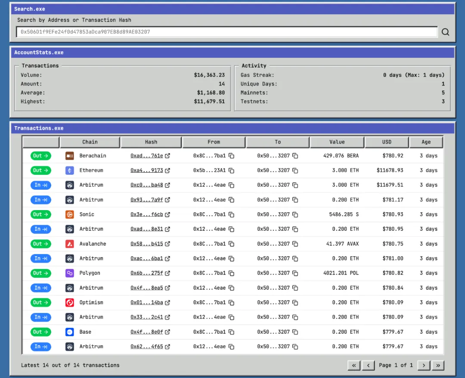The width and height of the screenshot is (465, 378).
Task: Click the Base chain logo
Action: point(70,332)
